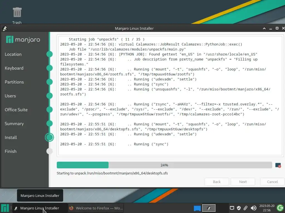Select the Finish step in sidebar
The height and width of the screenshot is (213, 285).
point(11,151)
